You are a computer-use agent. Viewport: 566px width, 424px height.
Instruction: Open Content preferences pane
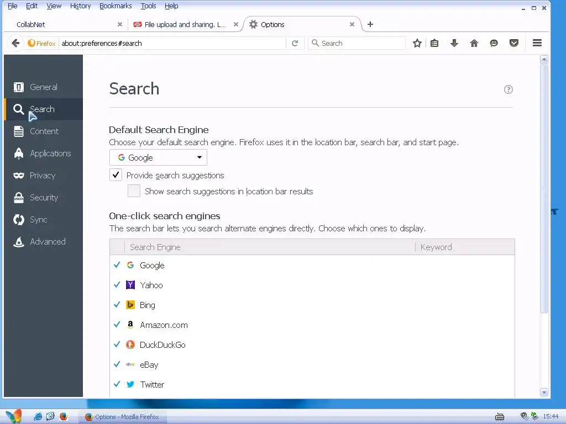point(43,131)
